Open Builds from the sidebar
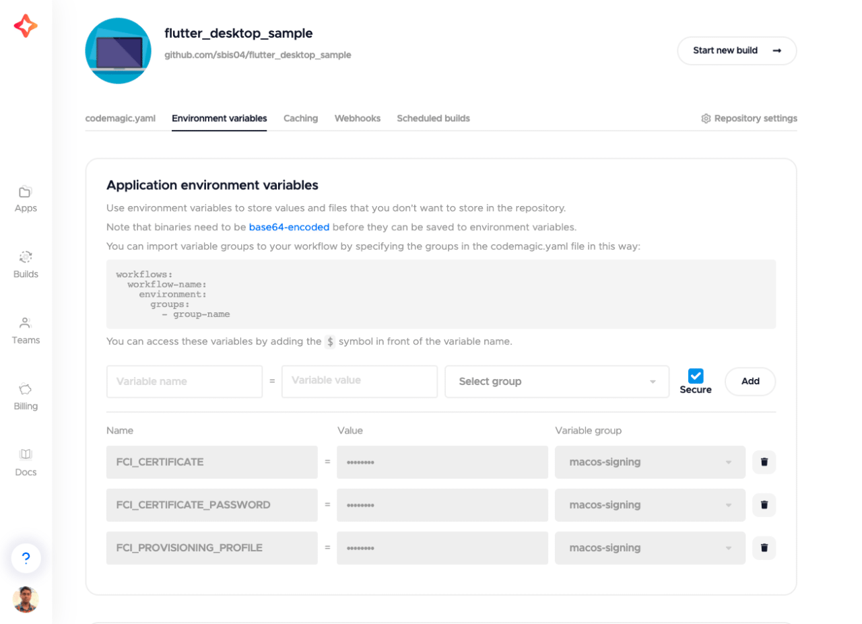 click(x=26, y=265)
